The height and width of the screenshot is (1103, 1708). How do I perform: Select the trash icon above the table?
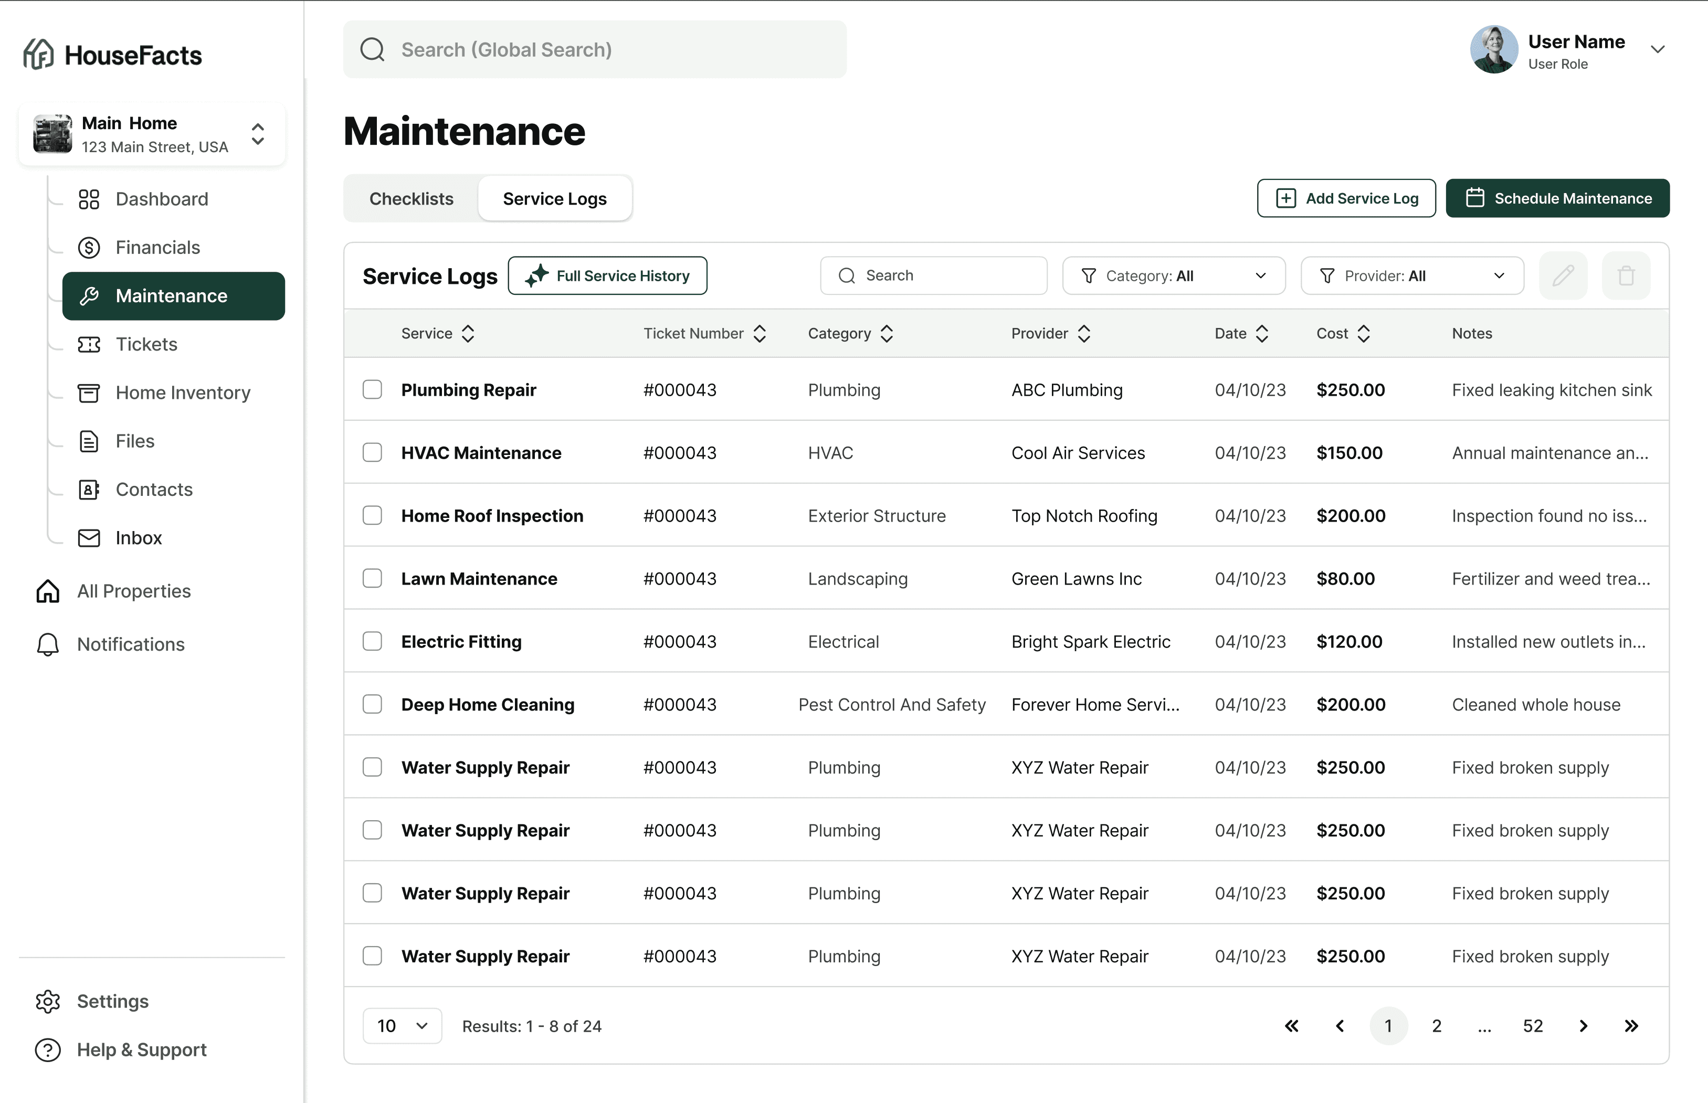1626,275
